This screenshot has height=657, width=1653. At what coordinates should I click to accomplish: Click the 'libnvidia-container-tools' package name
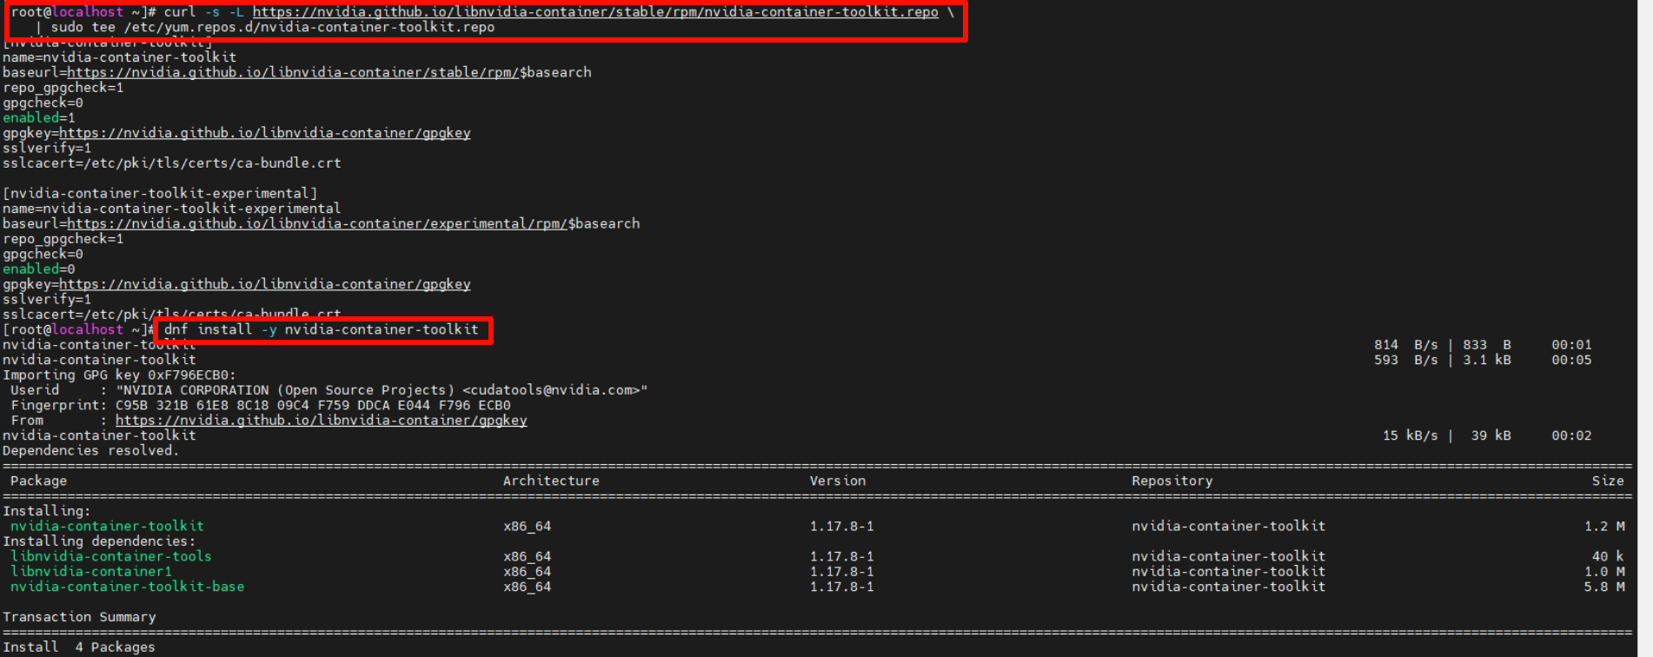point(111,556)
